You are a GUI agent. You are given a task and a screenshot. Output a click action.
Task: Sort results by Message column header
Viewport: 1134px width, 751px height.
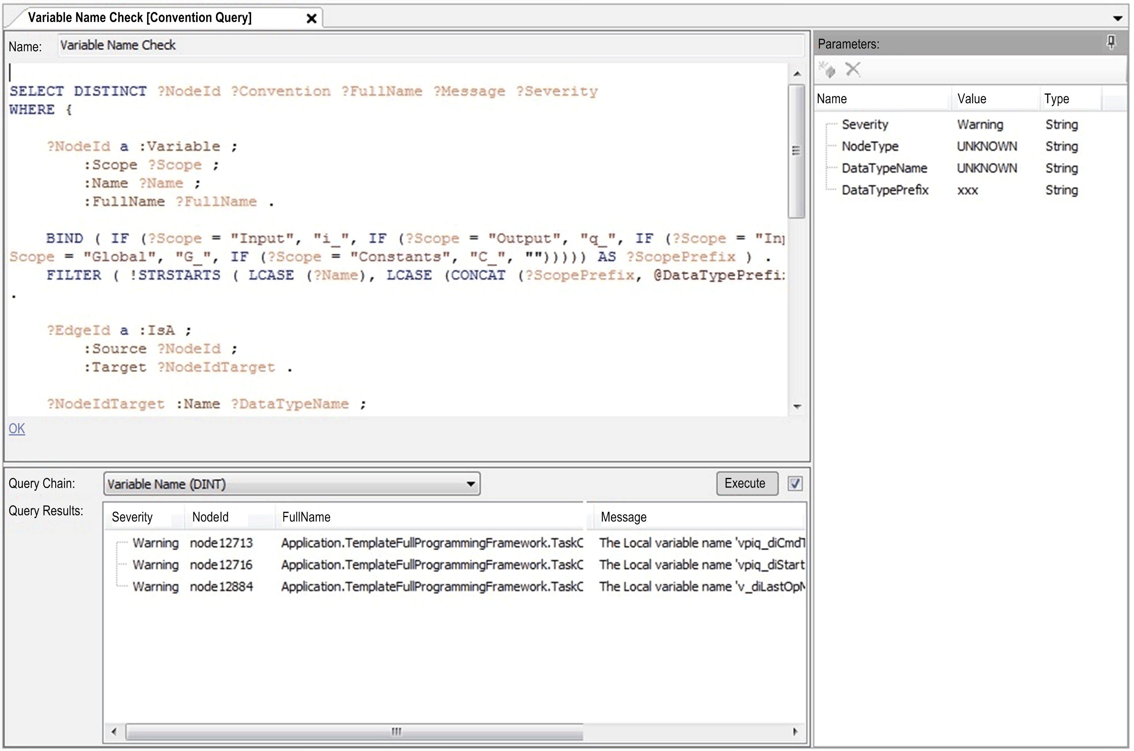coord(624,517)
